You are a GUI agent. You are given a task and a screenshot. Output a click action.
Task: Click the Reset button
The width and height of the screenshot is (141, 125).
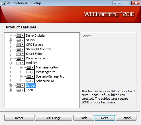19,118
